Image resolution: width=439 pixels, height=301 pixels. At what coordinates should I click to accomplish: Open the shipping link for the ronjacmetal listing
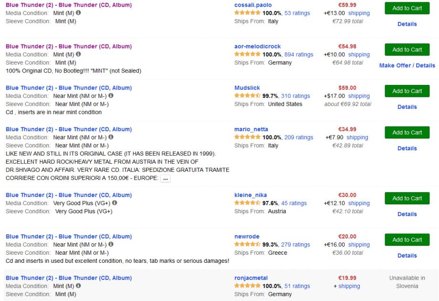pyautogui.click(x=349, y=286)
